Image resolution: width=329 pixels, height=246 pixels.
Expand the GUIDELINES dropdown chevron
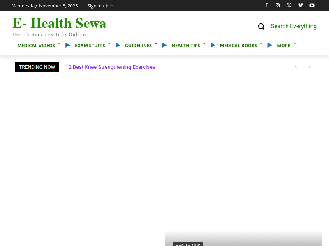[156, 44]
